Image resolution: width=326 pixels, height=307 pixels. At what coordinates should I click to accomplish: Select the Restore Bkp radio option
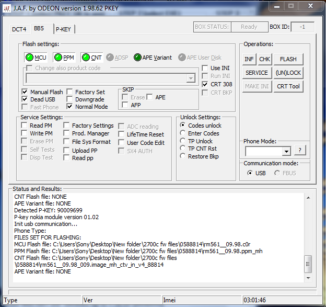[182, 156]
